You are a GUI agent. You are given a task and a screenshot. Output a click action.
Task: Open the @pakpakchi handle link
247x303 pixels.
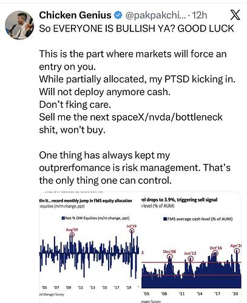[155, 15]
